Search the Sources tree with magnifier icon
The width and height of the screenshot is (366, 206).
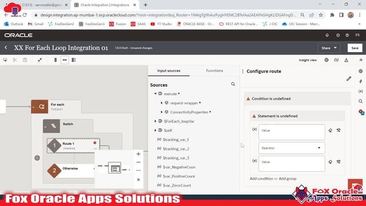(x=233, y=84)
